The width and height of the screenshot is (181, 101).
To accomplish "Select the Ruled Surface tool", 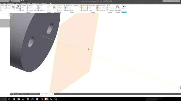I will pyautogui.click(x=91, y=6).
